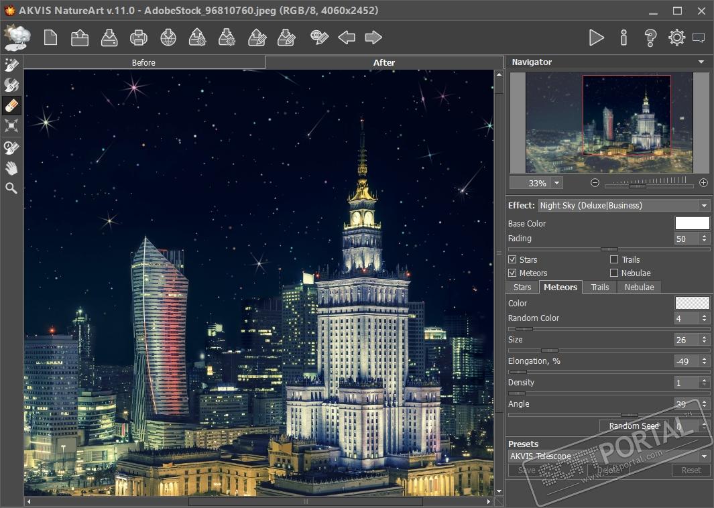Screen dimensions: 714x508
Task: Click the Random Seed button
Action: (634, 426)
